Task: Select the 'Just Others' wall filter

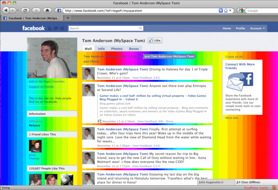Action: click(x=91, y=61)
